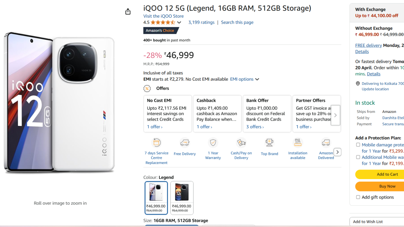Visit the iQOO Store link
Image resolution: width=404 pixels, height=227 pixels.
[163, 16]
